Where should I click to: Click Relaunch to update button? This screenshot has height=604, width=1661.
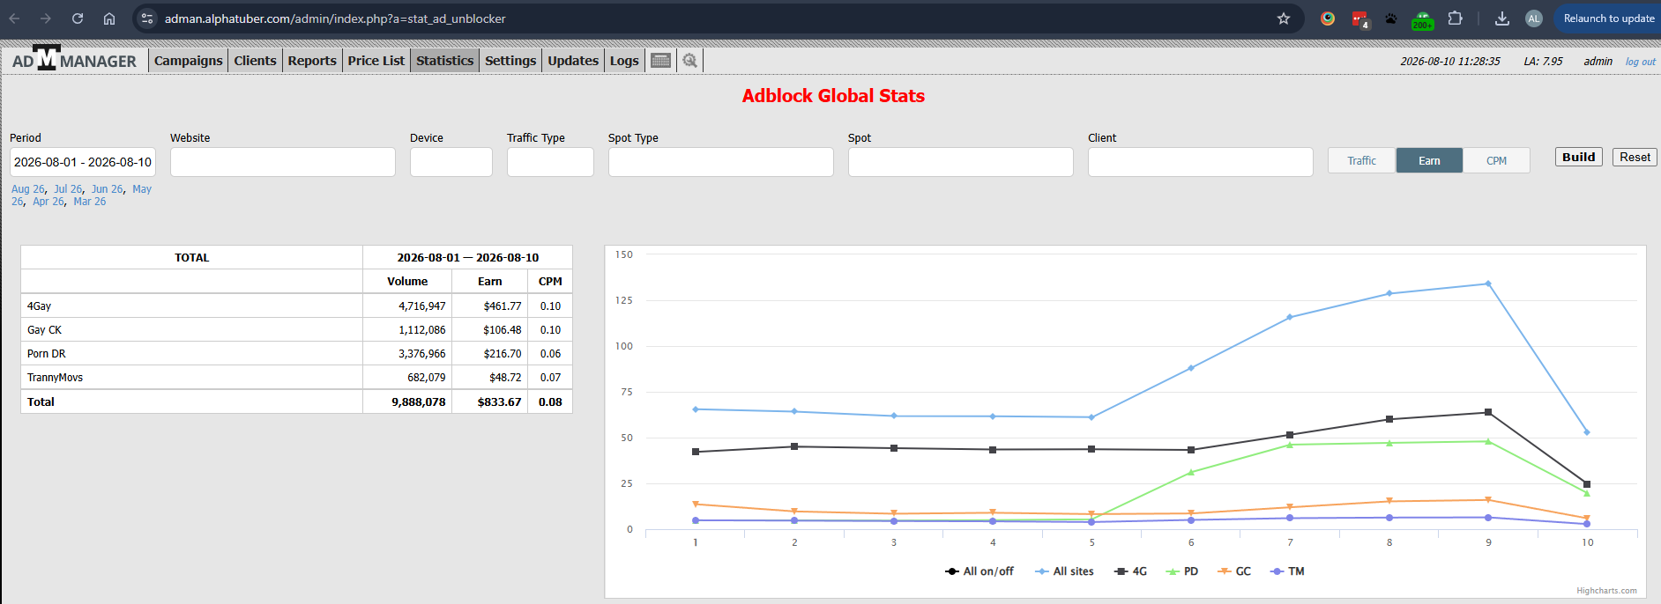[1608, 18]
